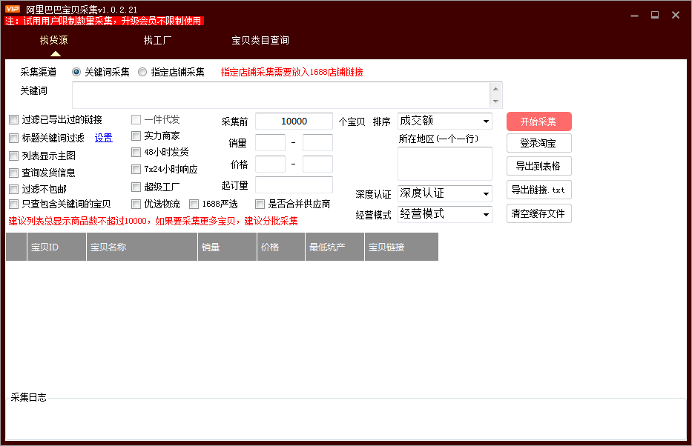Image resolution: width=692 pixels, height=446 pixels.
Task: Open the 找工厂 tab
Action: (x=157, y=40)
